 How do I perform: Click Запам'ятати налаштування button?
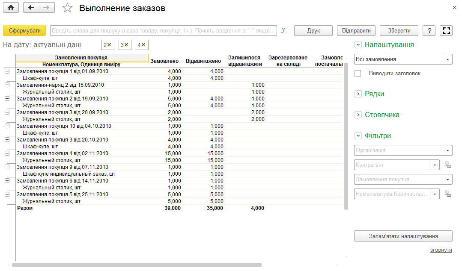tap(403, 236)
